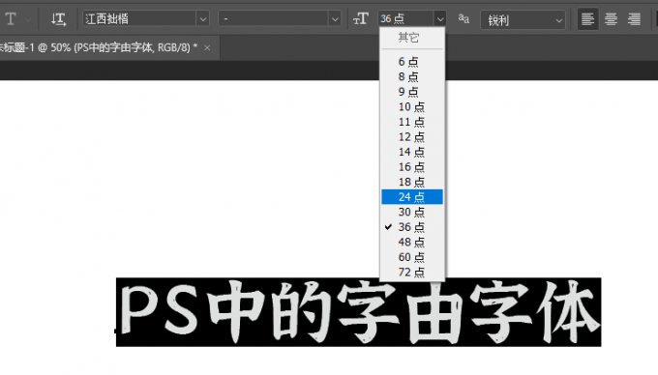Click the selected text PS中的字由字体
This screenshot has width=658, height=375.
358,312
